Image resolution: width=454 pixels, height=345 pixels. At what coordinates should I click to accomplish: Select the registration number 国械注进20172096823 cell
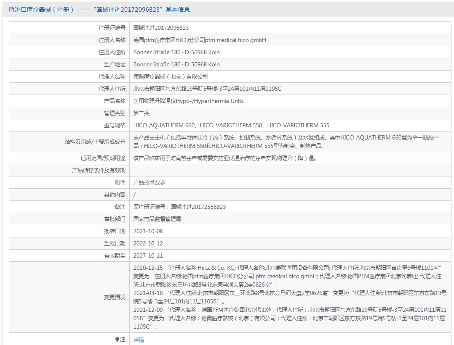(161, 28)
